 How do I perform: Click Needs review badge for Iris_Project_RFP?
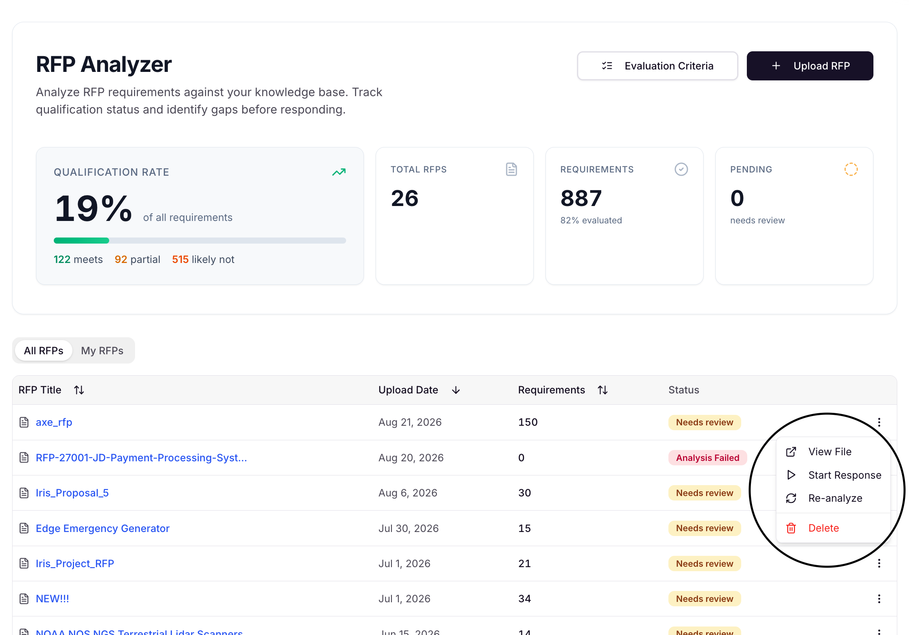point(704,564)
